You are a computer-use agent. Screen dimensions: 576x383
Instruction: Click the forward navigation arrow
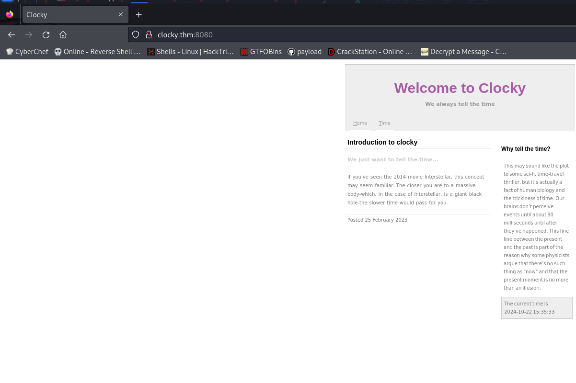29,34
